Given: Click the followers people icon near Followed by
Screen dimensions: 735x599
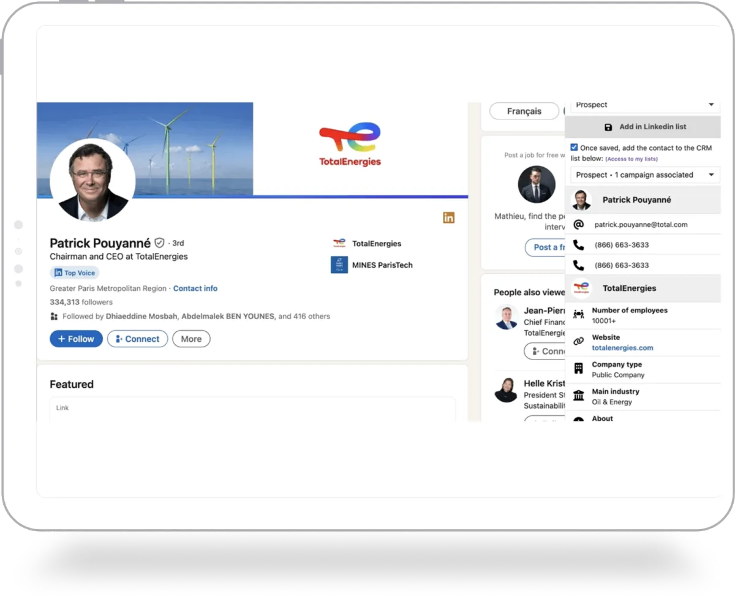Looking at the screenshot, I should [55, 317].
